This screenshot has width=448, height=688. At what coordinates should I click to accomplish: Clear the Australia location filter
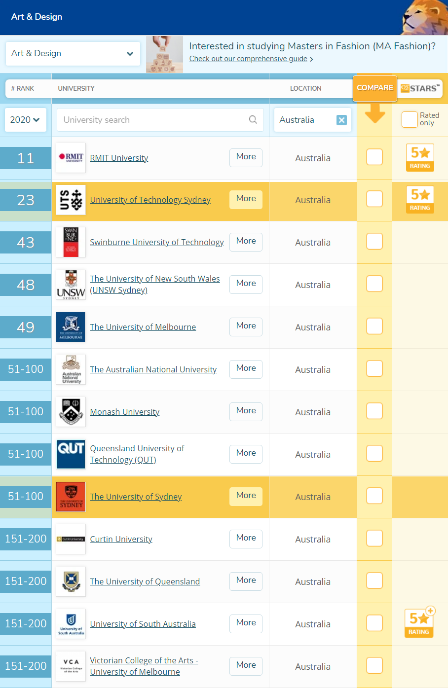tap(341, 120)
